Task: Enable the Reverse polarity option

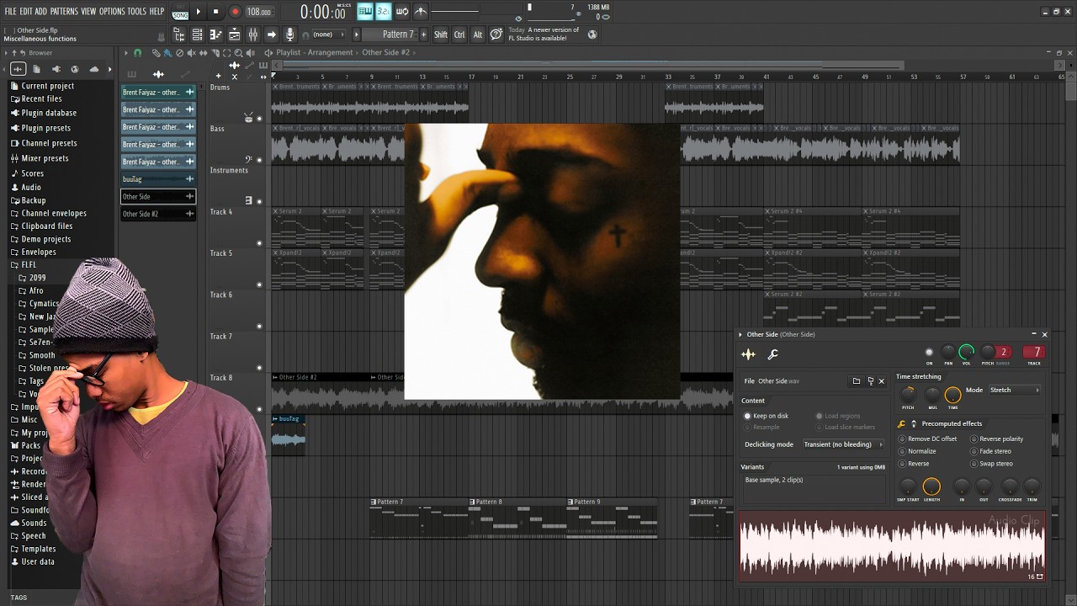Action: 996,439
